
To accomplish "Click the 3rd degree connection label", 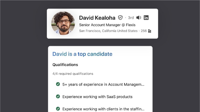I will tap(131, 18).
